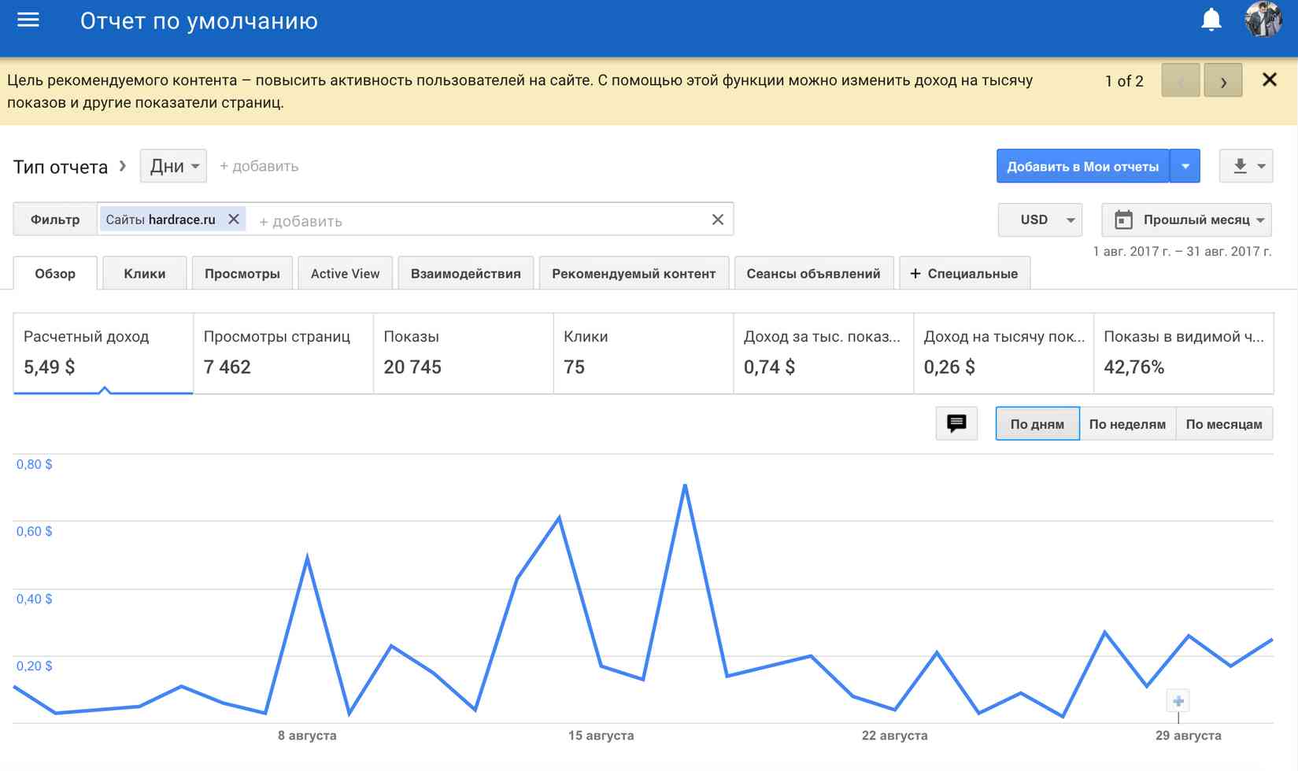Open the hamburger navigation menu

tap(28, 20)
